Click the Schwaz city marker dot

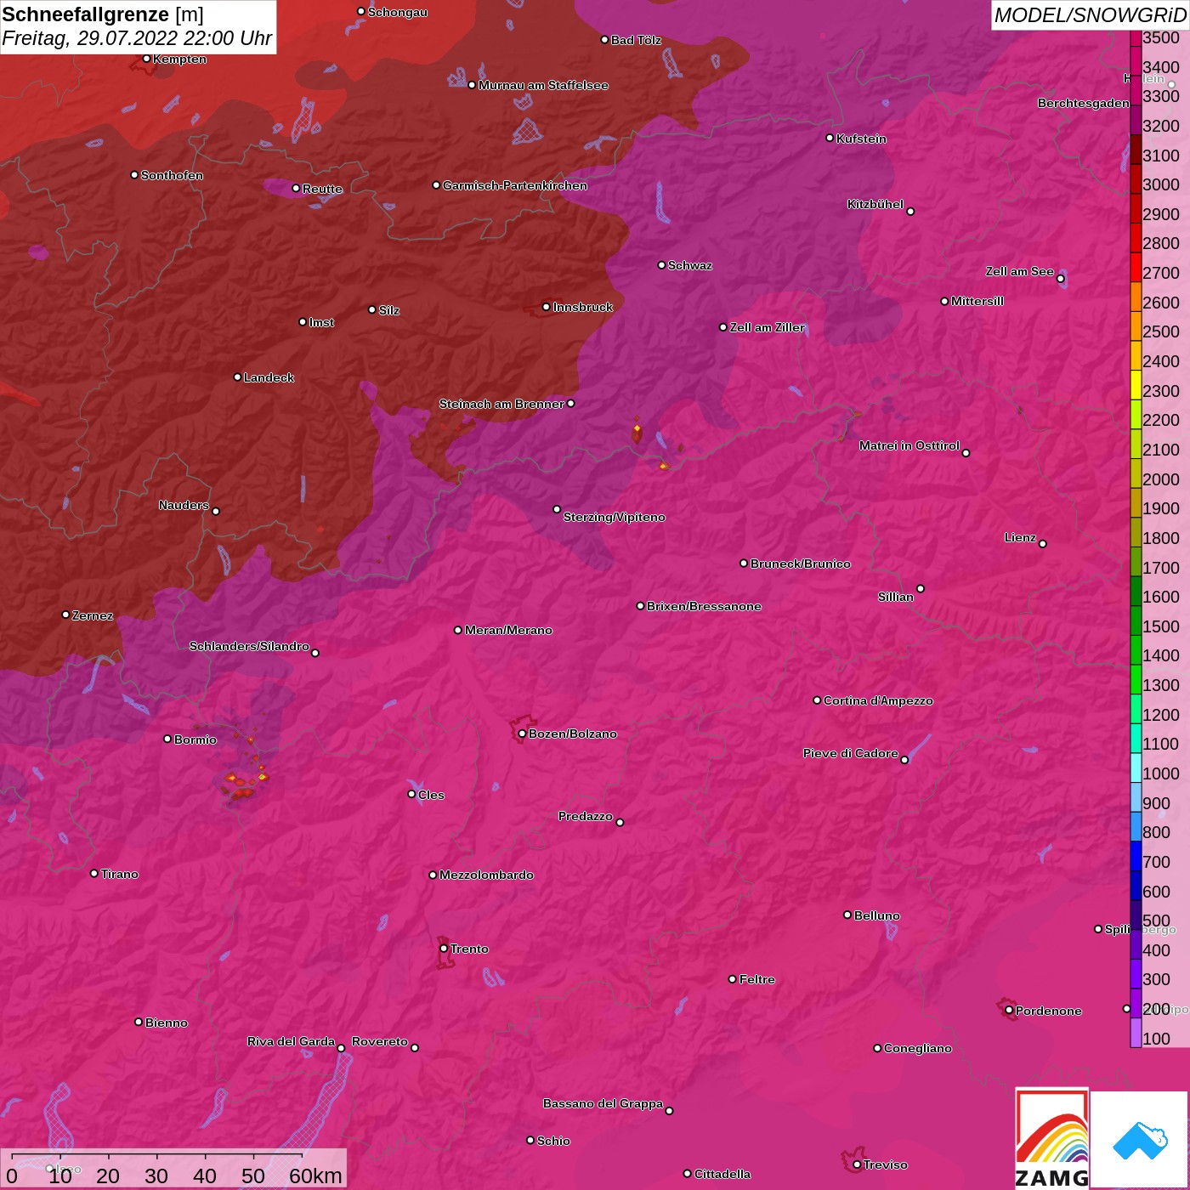coord(661,265)
